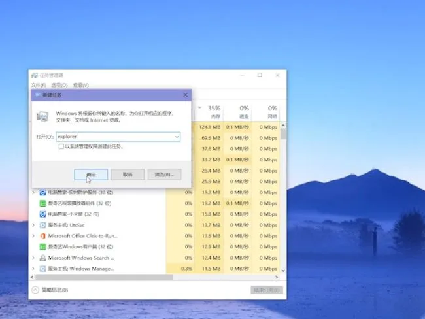Open the 打开 combo box dropdown arrow
This screenshot has height=319, width=425.
tap(177, 137)
